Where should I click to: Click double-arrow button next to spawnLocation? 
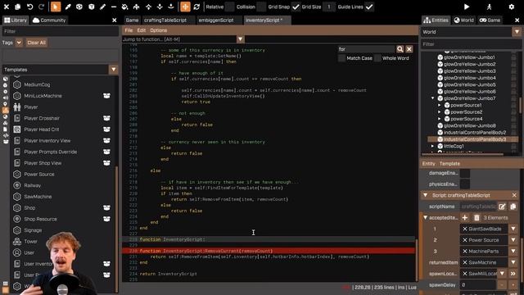pyautogui.click(x=513, y=274)
